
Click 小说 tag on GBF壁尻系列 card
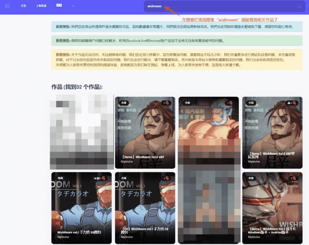(251, 103)
